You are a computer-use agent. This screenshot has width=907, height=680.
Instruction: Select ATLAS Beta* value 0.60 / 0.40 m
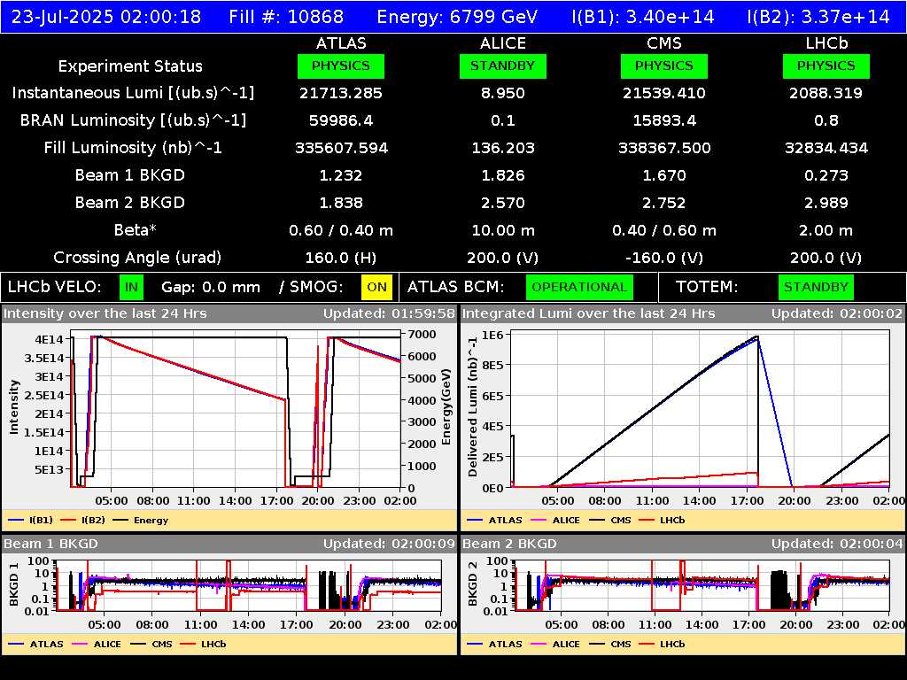click(341, 230)
